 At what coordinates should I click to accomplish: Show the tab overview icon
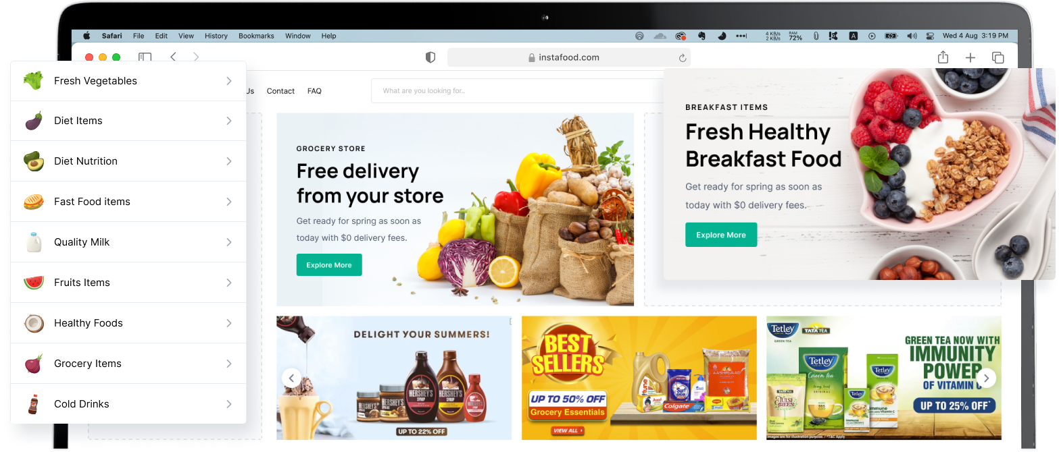pyautogui.click(x=998, y=58)
